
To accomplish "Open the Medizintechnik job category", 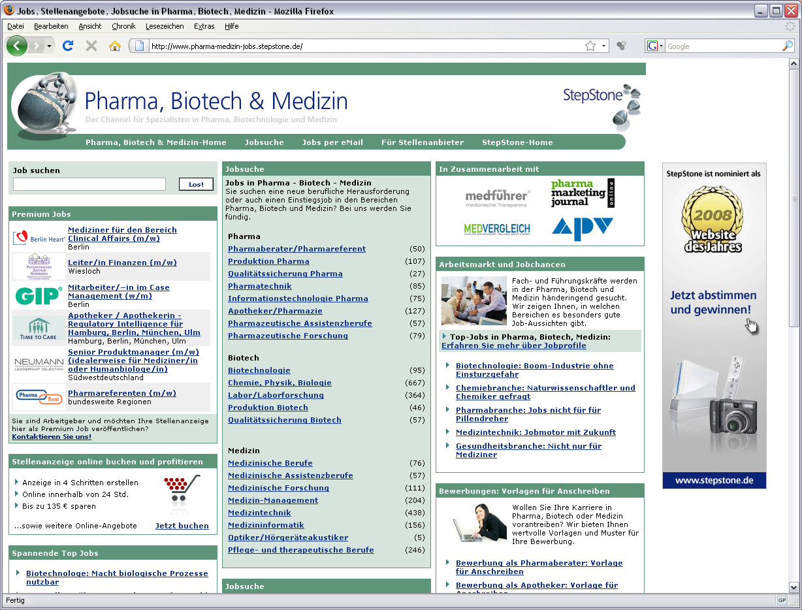I will (x=259, y=513).
